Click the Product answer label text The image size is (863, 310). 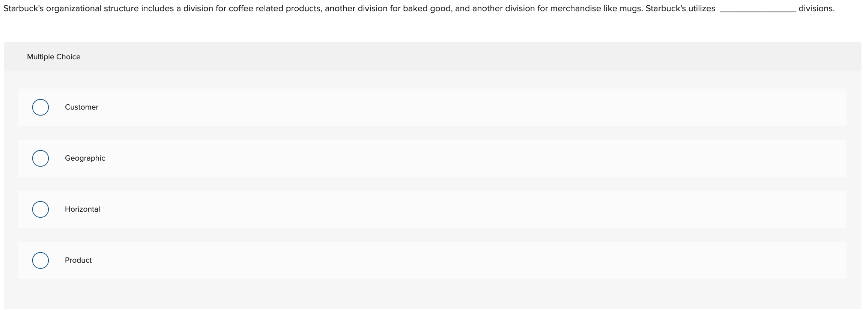[x=78, y=260]
